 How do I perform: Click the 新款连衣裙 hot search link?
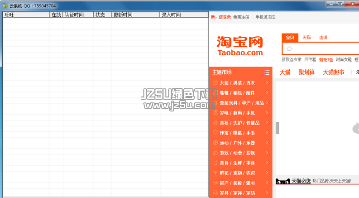291,60
